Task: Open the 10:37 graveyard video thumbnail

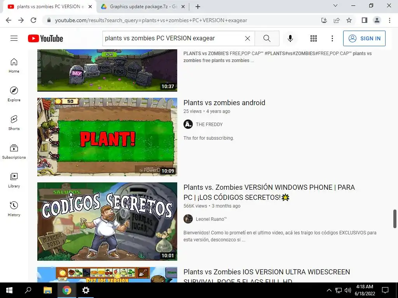Action: [107, 70]
